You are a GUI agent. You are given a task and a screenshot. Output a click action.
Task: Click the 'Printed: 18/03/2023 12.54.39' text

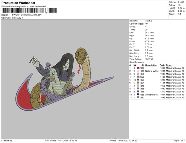[123, 141]
